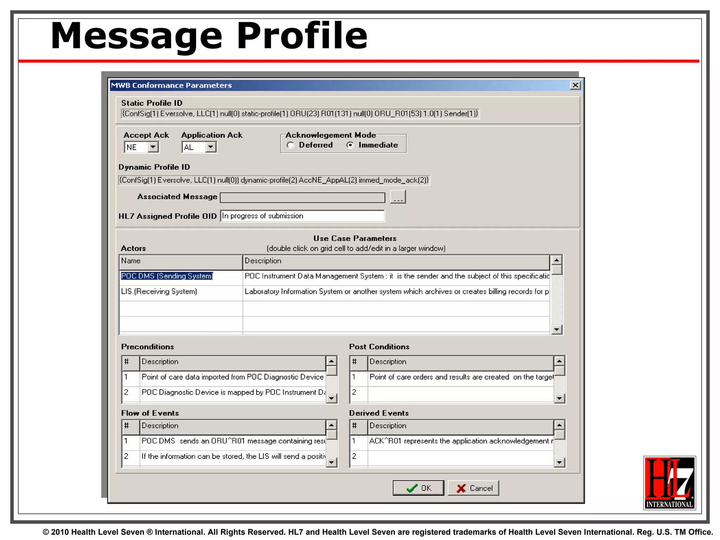Click the Preconditions Description column header
720x540 pixels.
[x=233, y=363]
